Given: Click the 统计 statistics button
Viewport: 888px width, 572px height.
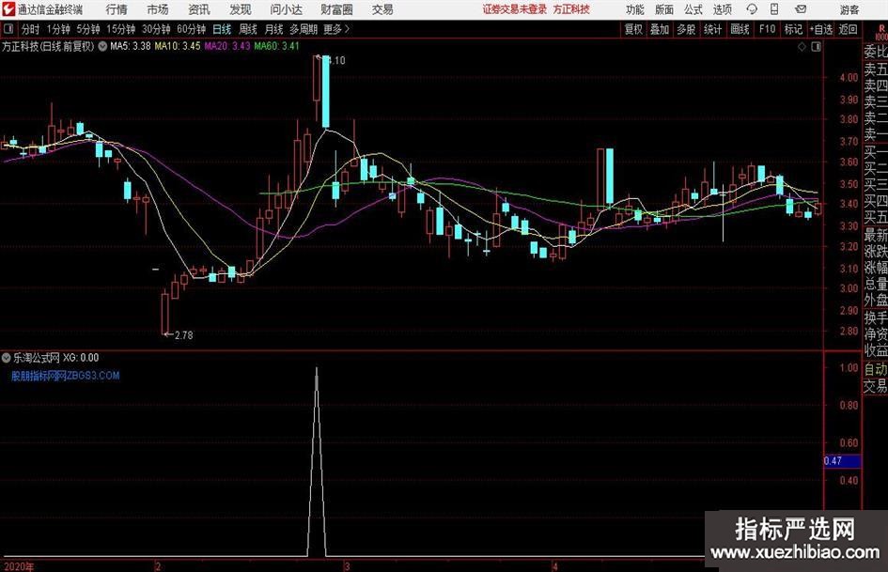Looking at the screenshot, I should pyautogui.click(x=713, y=29).
